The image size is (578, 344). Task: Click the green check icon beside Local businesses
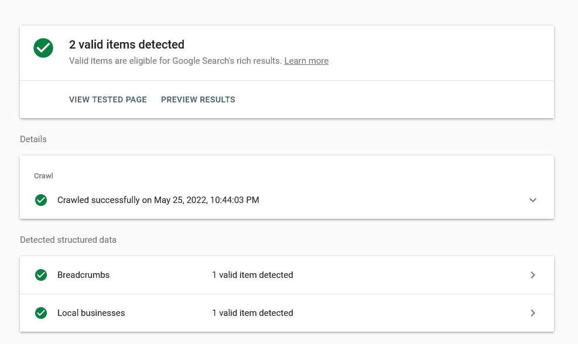click(41, 312)
